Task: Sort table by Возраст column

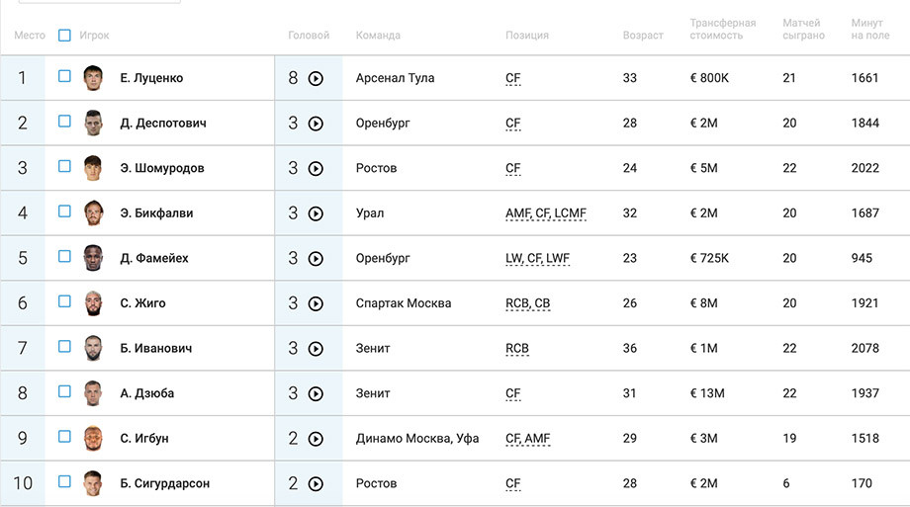Action: (x=643, y=36)
